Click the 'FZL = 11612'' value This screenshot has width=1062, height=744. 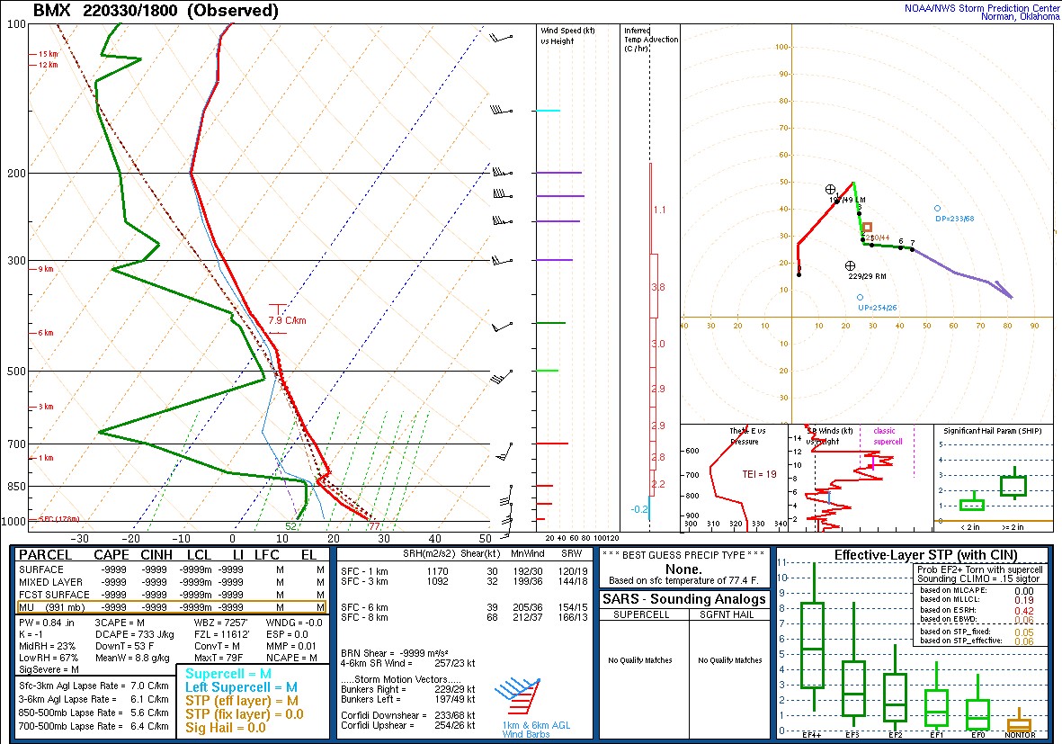pos(221,635)
